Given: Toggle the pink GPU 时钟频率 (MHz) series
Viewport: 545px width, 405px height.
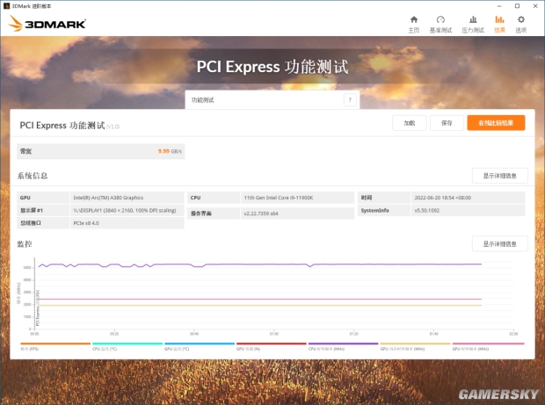Looking at the screenshot, I should [x=488, y=346].
